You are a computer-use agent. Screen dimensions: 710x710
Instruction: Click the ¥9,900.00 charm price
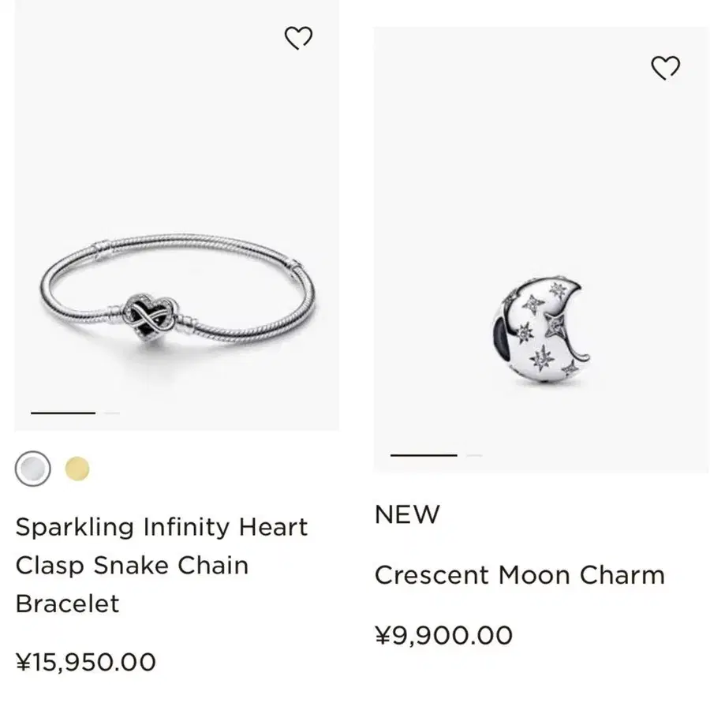pyautogui.click(x=443, y=635)
